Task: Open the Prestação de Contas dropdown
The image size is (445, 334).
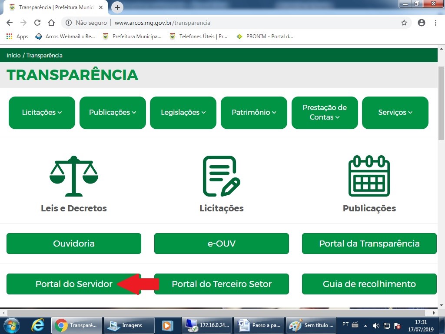Action: tap(325, 113)
